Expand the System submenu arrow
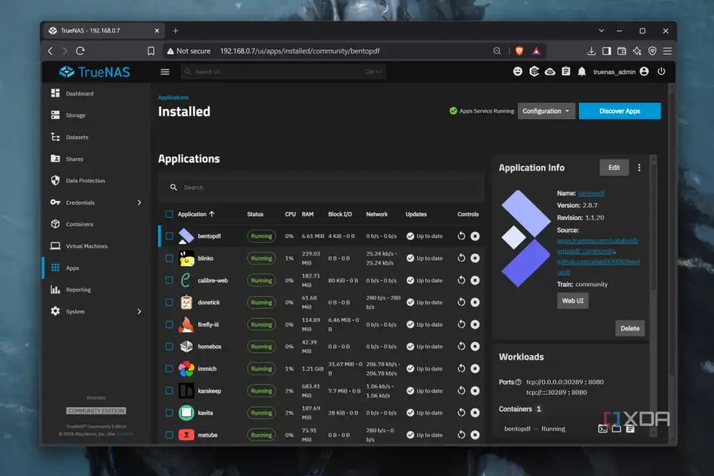714x476 pixels. [x=139, y=311]
